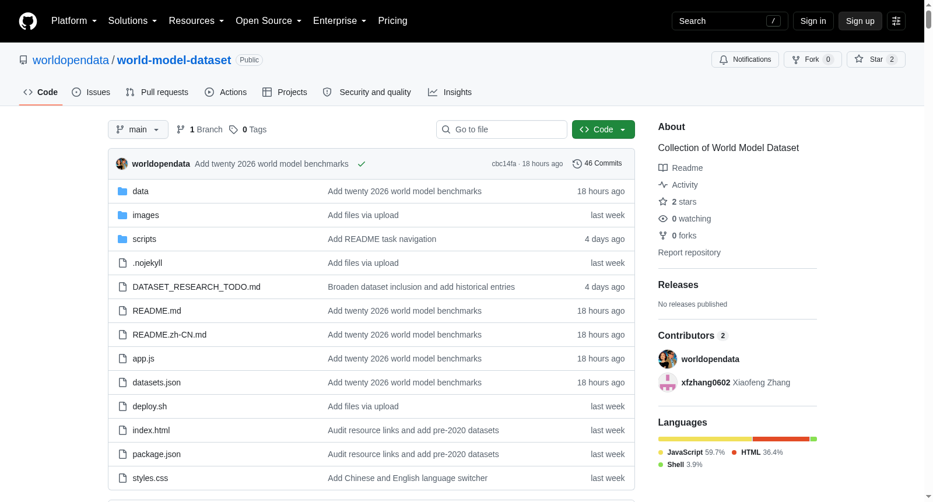
Task: Open the data folder icon
Action: [122, 191]
